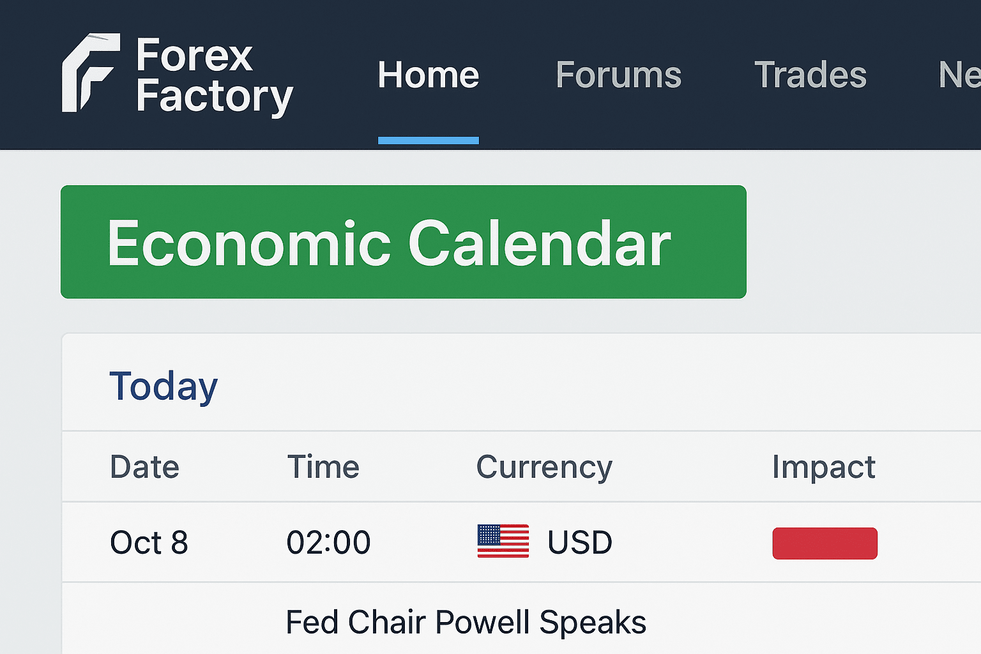The image size is (981, 654).
Task: Click the Time column header
Action: pos(323,467)
